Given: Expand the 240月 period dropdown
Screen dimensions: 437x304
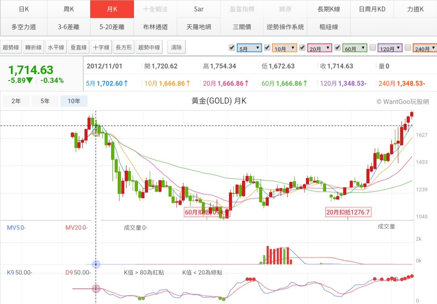Looking at the screenshot, I should (425, 49).
